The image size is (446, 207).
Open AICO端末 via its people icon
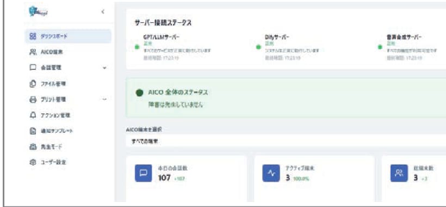(33, 52)
